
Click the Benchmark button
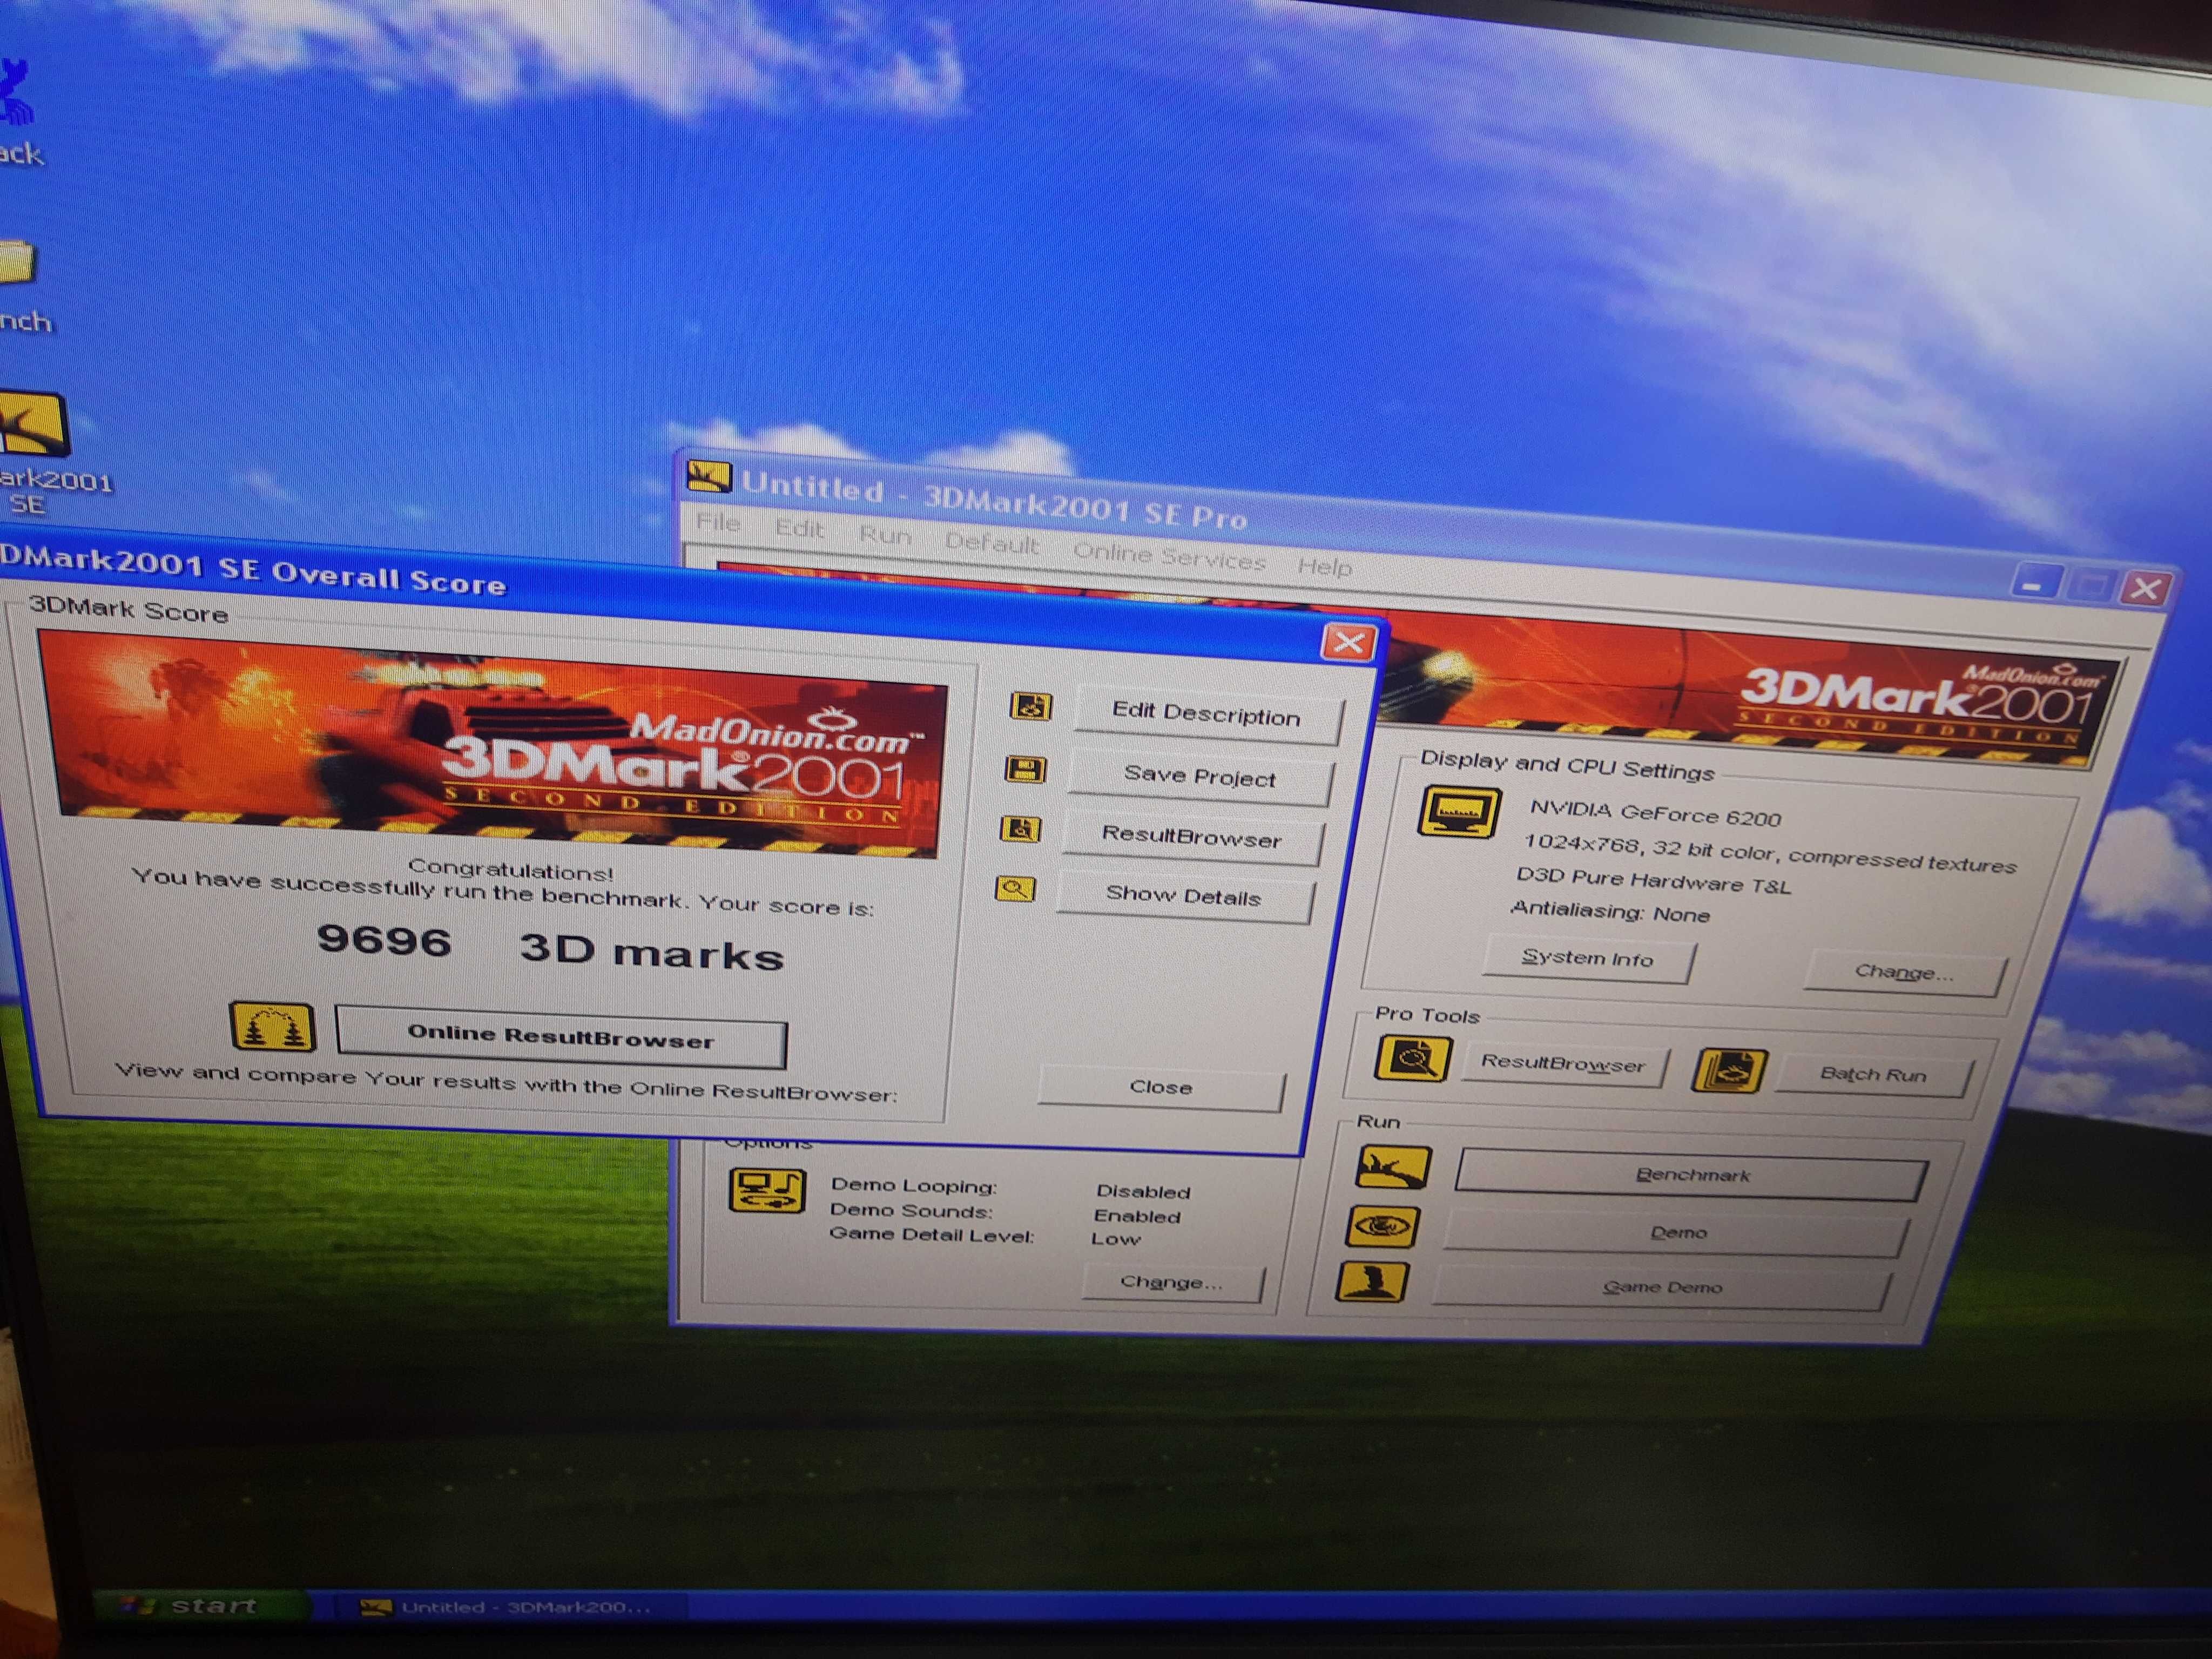(x=1691, y=1174)
